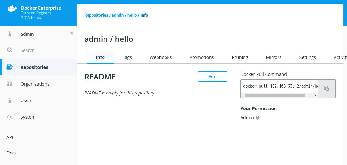This screenshot has height=165, width=347.
Task: Click the hello breadcrumb link
Action: [x=132, y=15]
